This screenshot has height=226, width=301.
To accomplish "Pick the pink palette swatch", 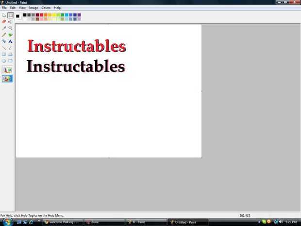I will pos(41,19).
